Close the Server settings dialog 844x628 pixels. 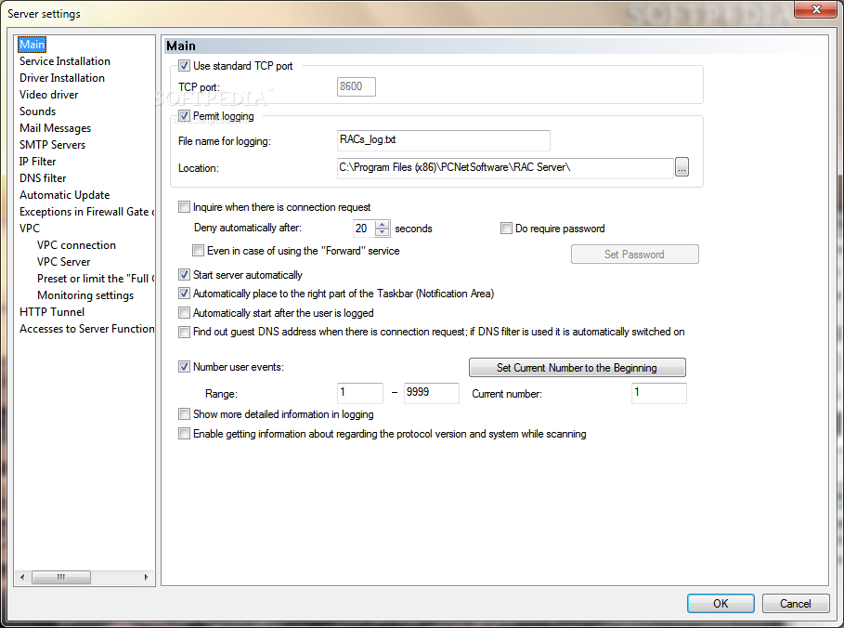click(x=815, y=9)
